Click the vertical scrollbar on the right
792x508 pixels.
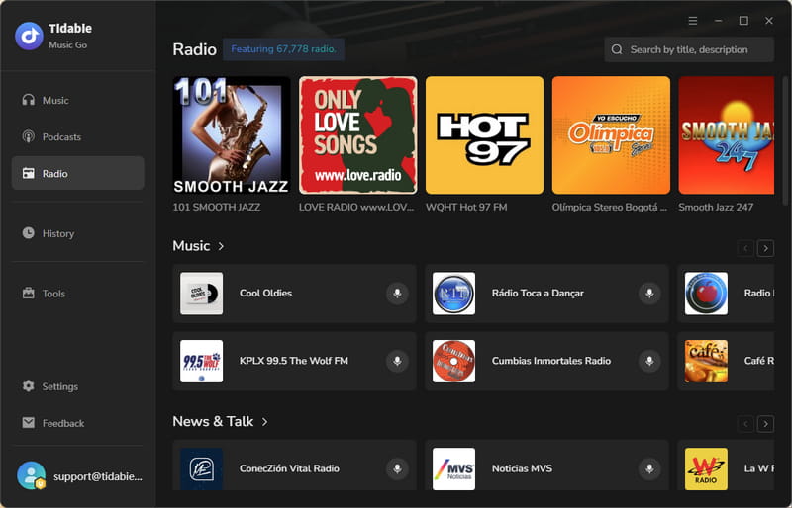point(785,141)
